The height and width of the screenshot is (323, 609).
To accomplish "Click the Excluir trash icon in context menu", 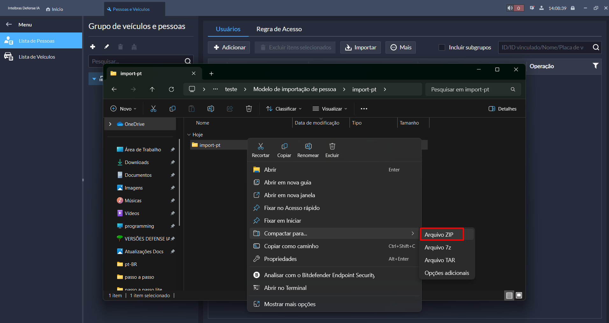I will click(332, 147).
